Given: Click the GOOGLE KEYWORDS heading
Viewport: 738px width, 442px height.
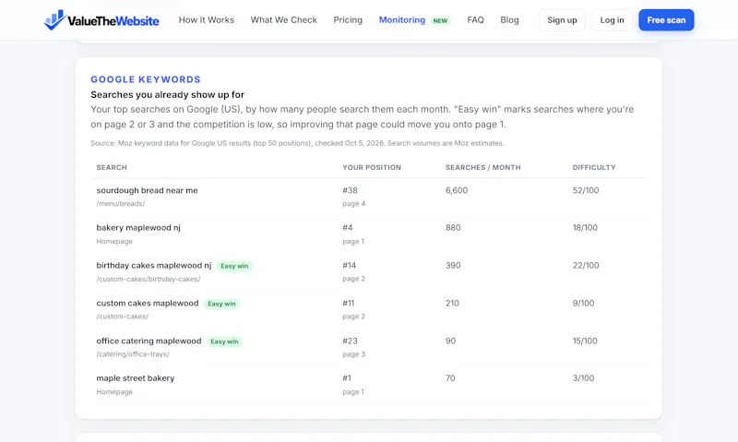Looking at the screenshot, I should pos(146,79).
